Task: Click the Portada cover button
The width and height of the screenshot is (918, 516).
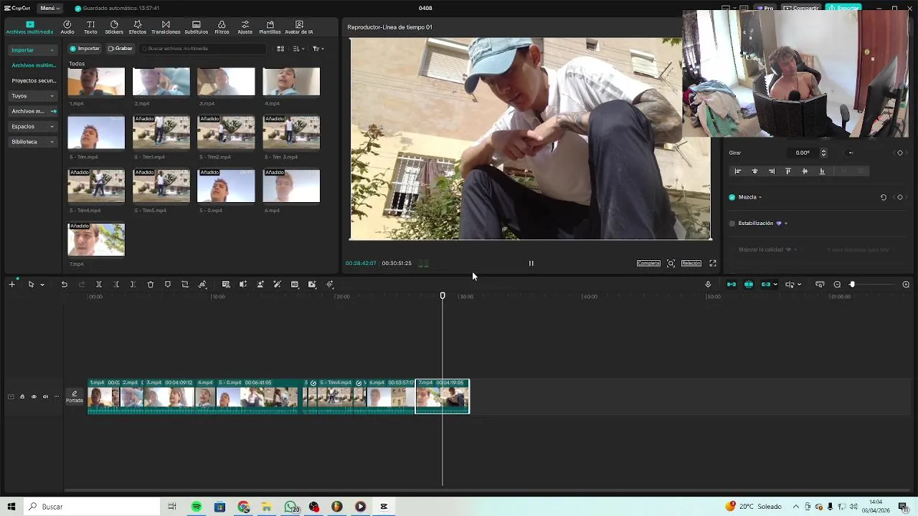Action: (75, 396)
